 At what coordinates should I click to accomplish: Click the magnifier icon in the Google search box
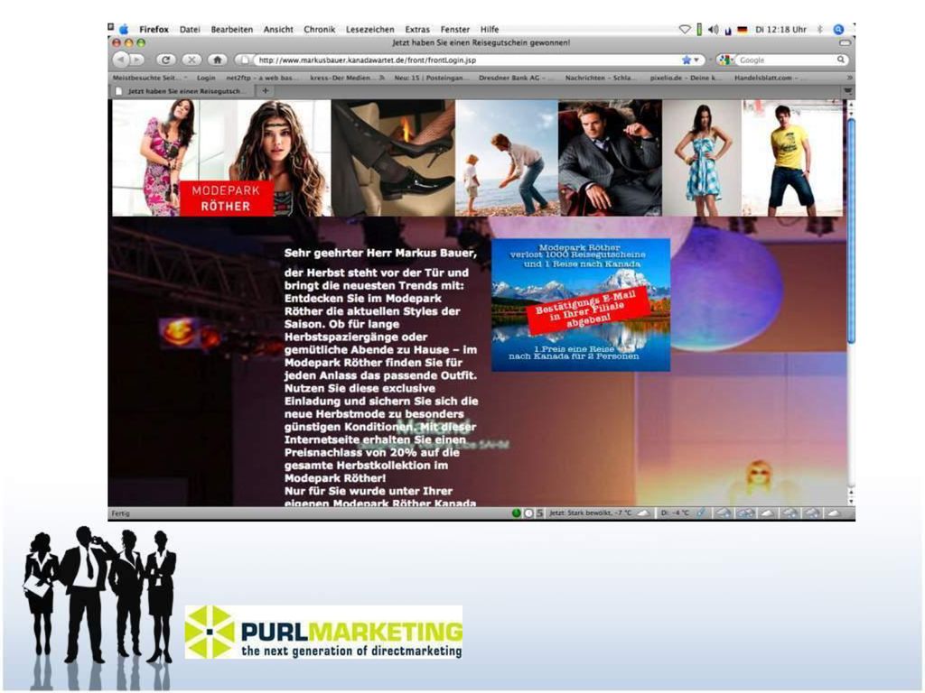[x=841, y=60]
